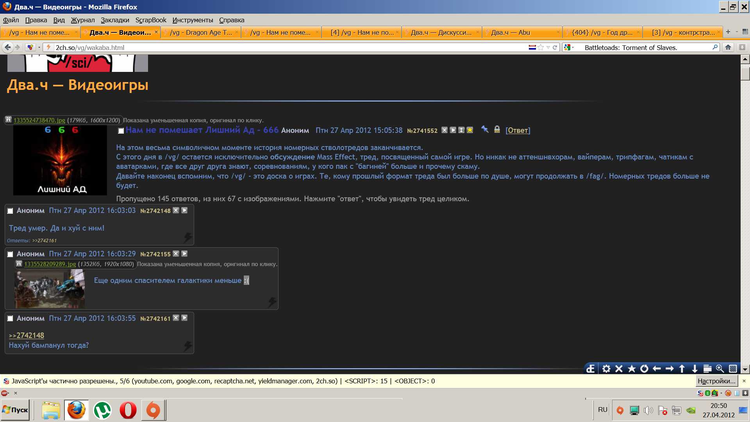
Task: Click the magnifier icon in the bottom panel
Action: click(x=720, y=368)
